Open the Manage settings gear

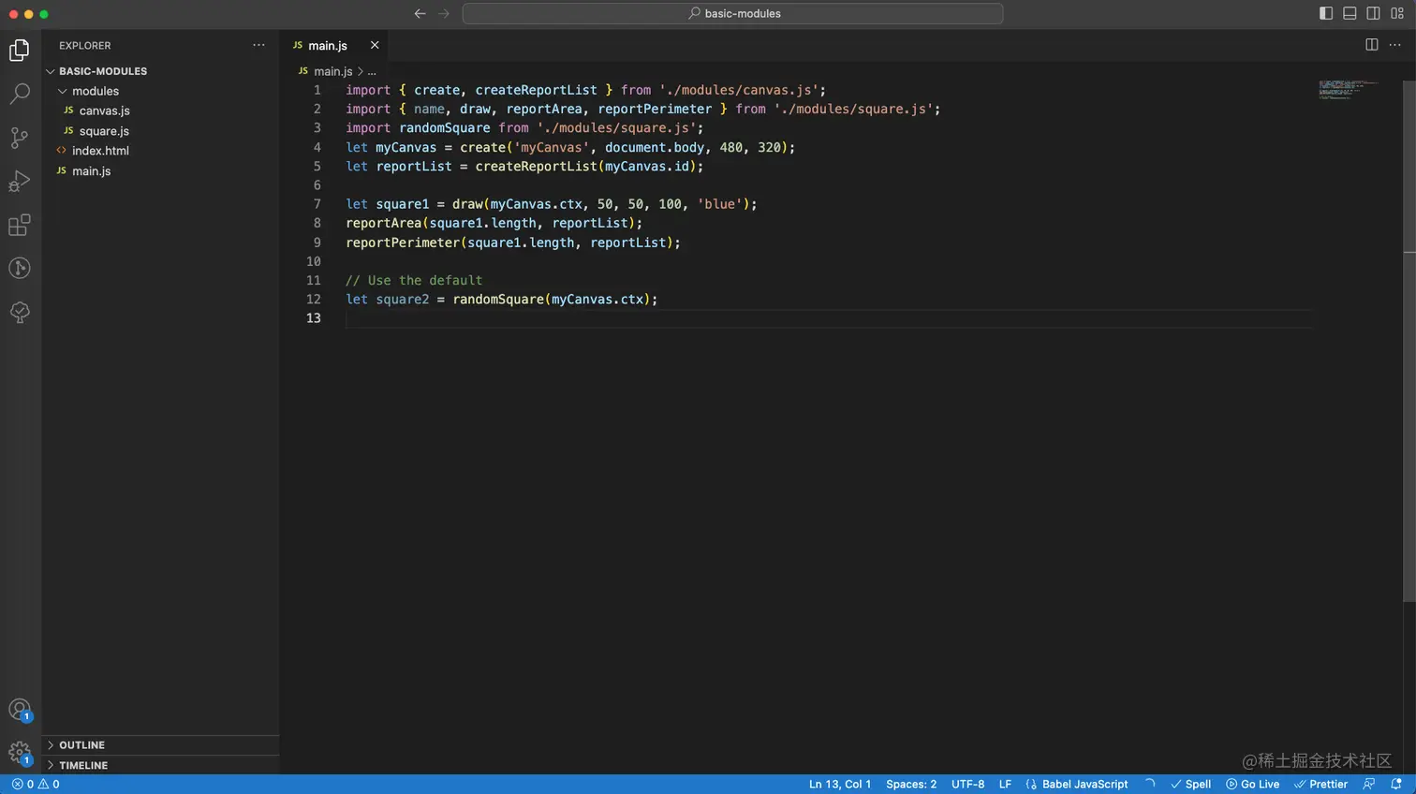pyautogui.click(x=20, y=753)
